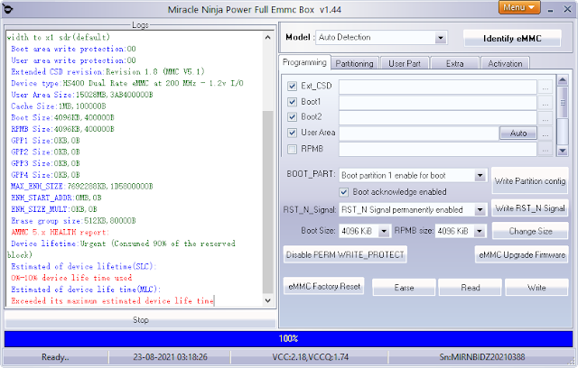This screenshot has height=368, width=578.
Task: Open the Boot Size 4096 KiB dropdown
Action: [x=384, y=231]
